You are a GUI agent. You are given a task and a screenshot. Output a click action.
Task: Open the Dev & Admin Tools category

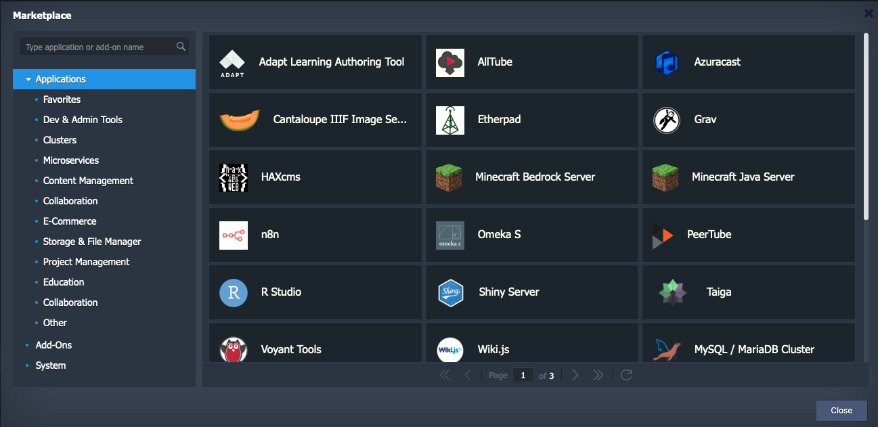point(83,120)
